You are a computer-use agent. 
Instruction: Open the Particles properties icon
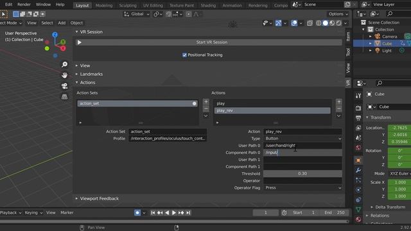[x=358, y=180]
